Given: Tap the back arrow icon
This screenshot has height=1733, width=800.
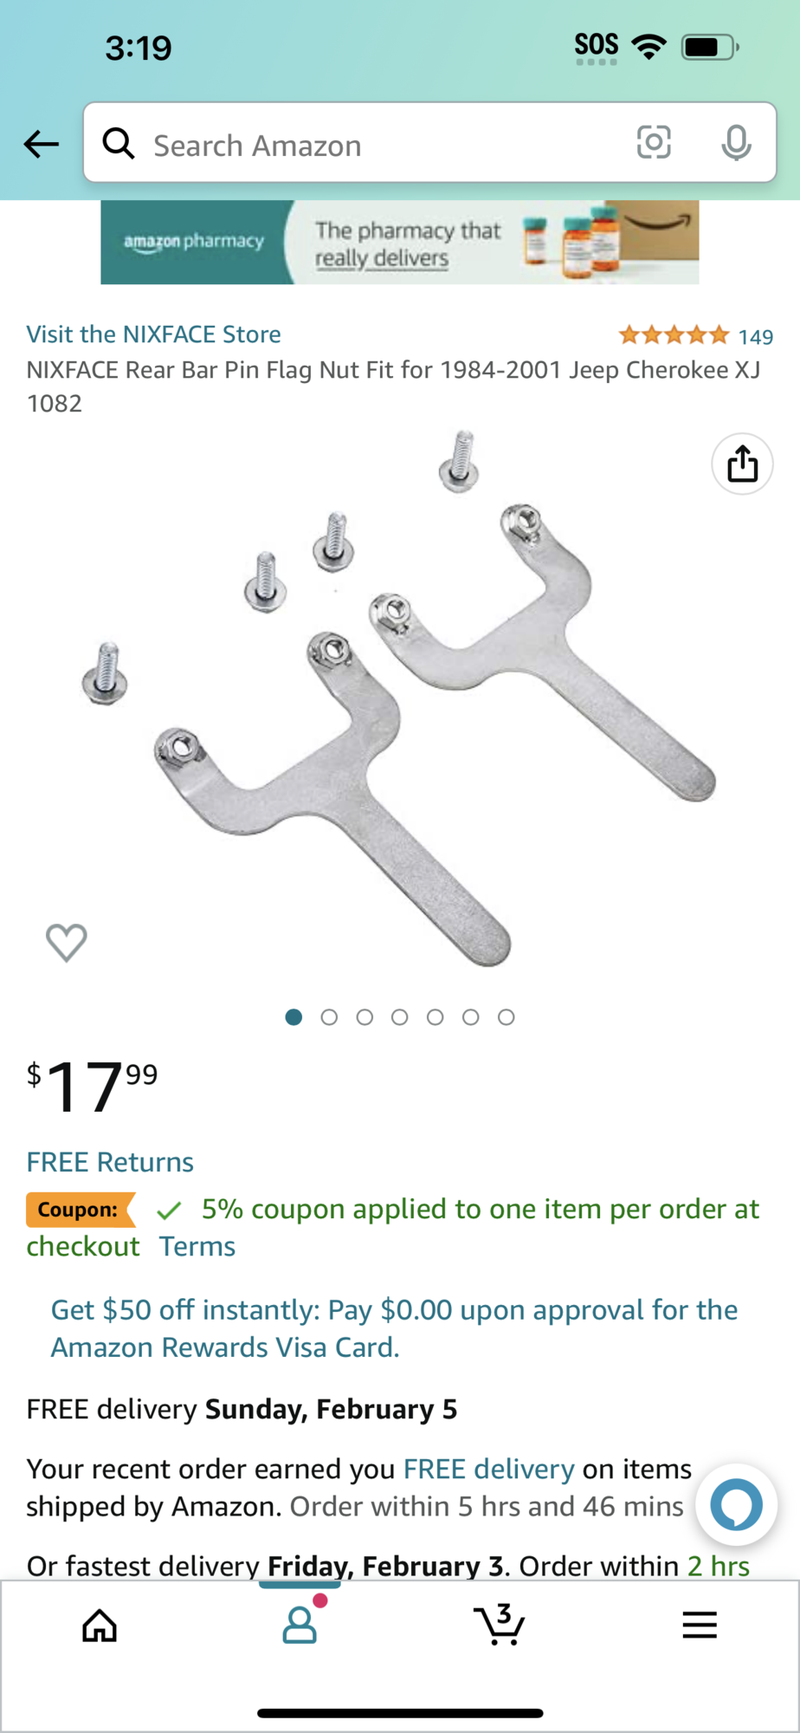Looking at the screenshot, I should coord(41,144).
